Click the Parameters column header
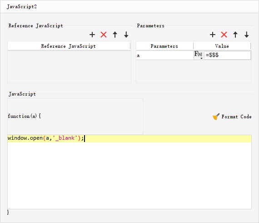The height and width of the screenshot is (223, 259). tap(164, 46)
